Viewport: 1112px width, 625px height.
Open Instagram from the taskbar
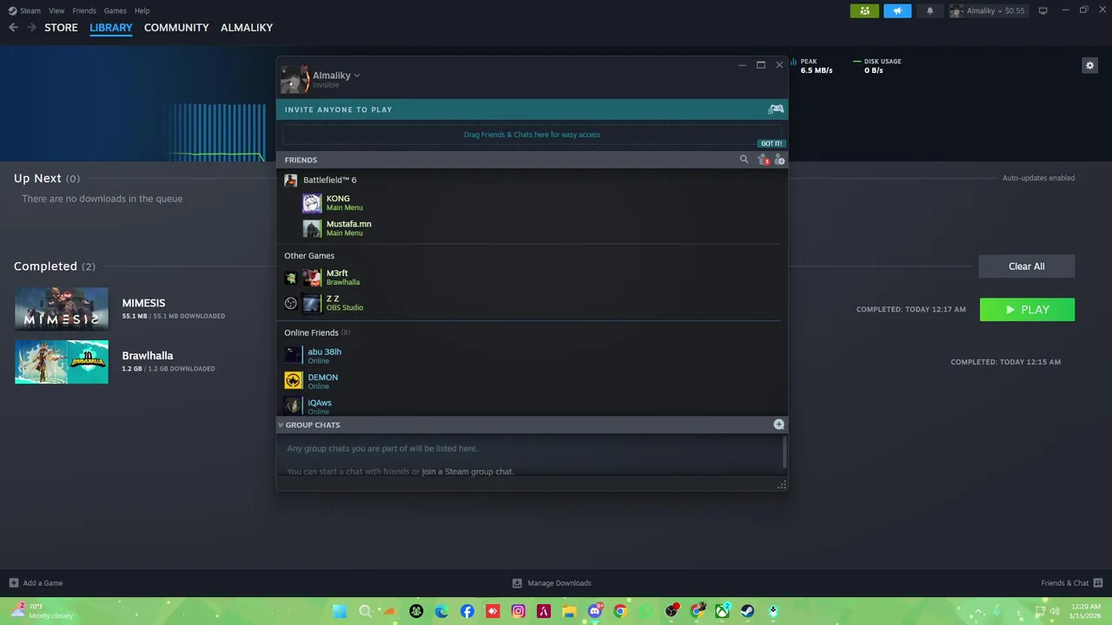coord(519,611)
